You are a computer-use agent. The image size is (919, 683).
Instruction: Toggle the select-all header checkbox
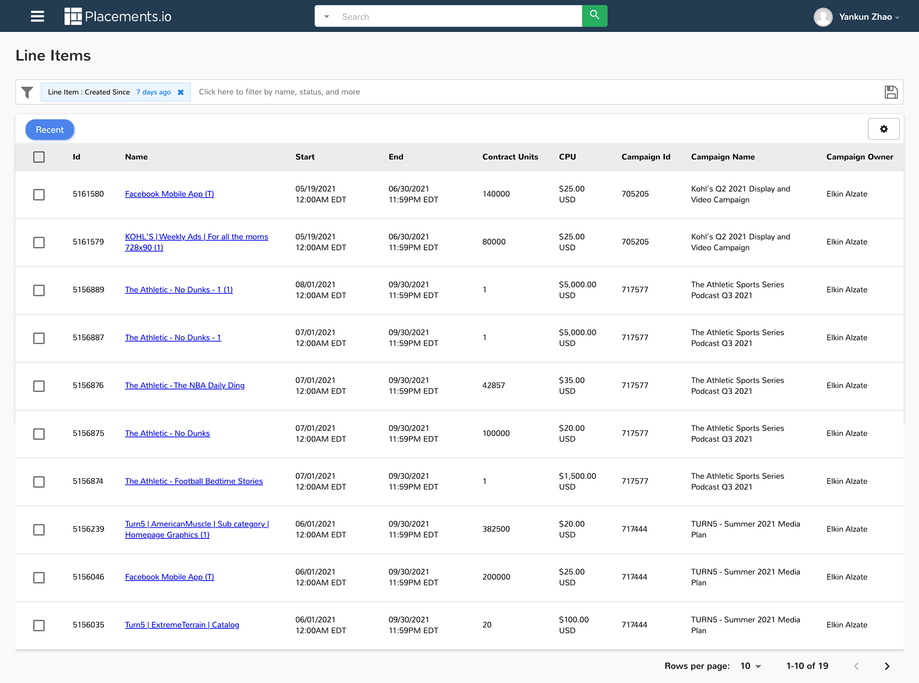(39, 157)
